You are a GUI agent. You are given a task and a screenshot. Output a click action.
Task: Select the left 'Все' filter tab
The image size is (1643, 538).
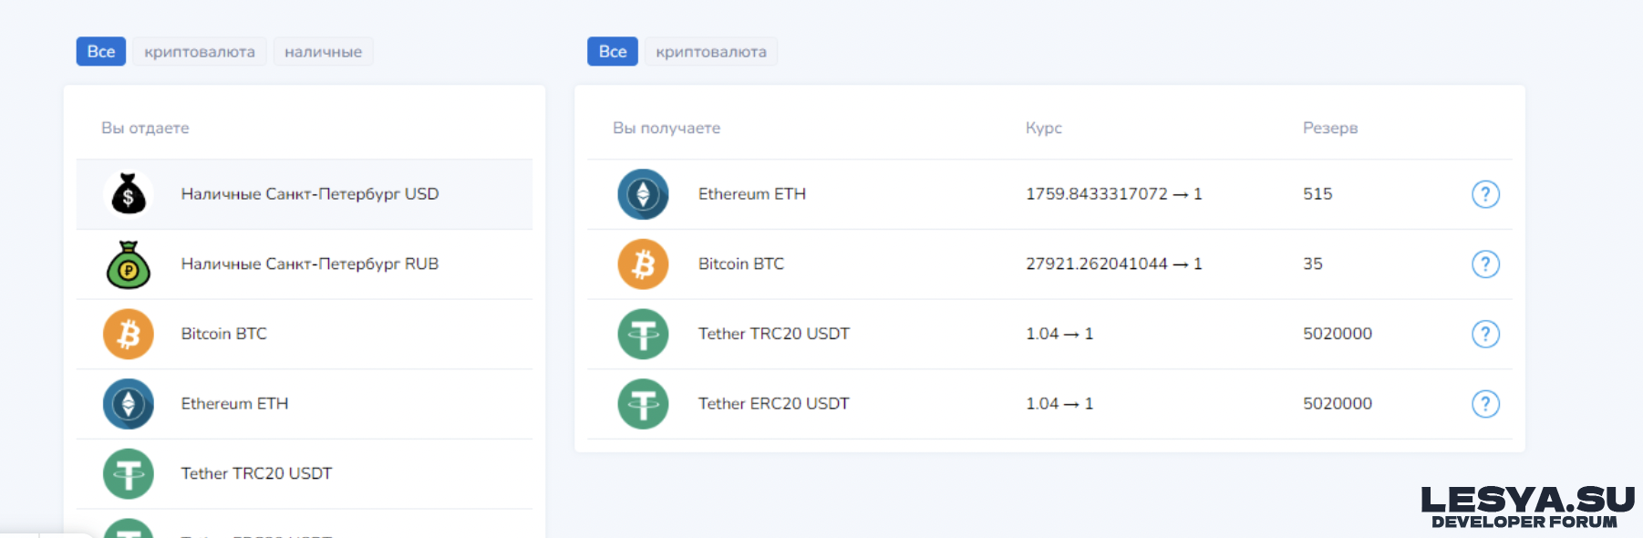point(101,52)
